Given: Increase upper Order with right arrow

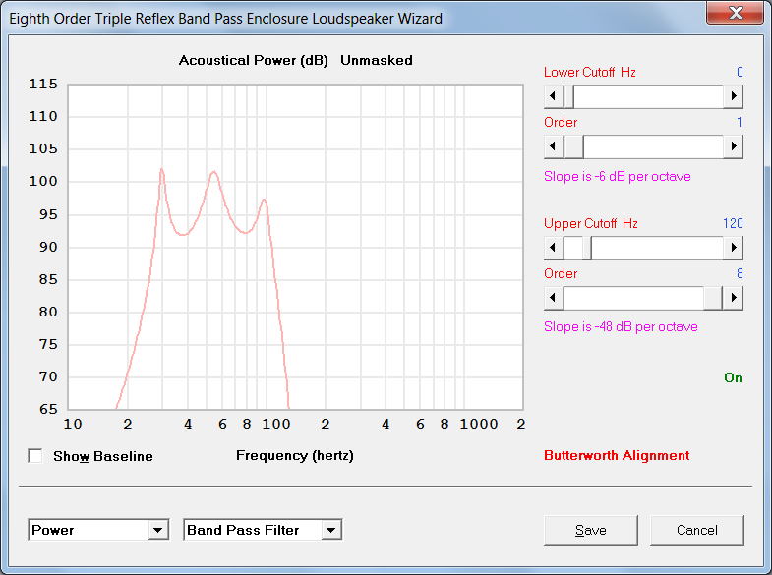Looking at the screenshot, I should coord(733,298).
